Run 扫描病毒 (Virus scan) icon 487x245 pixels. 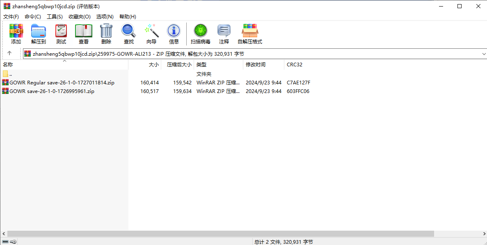[200, 31]
